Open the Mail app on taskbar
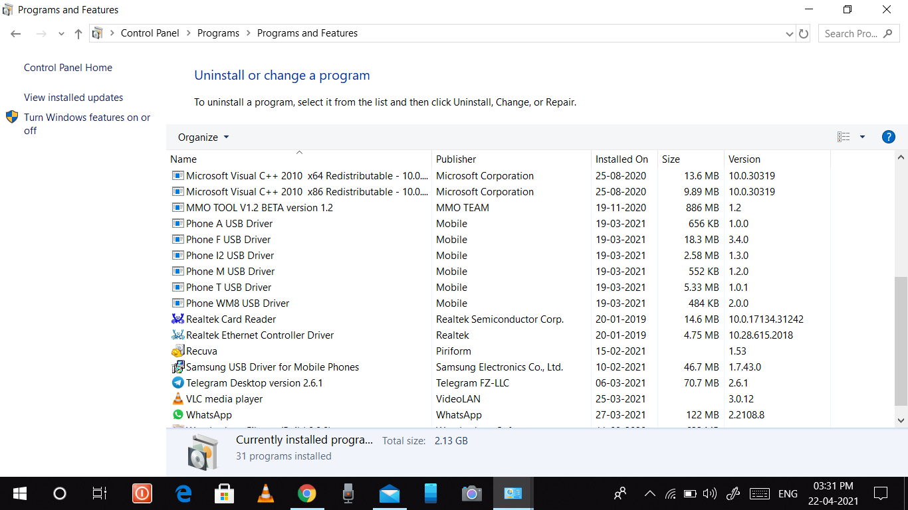Image resolution: width=908 pixels, height=510 pixels. 390,493
